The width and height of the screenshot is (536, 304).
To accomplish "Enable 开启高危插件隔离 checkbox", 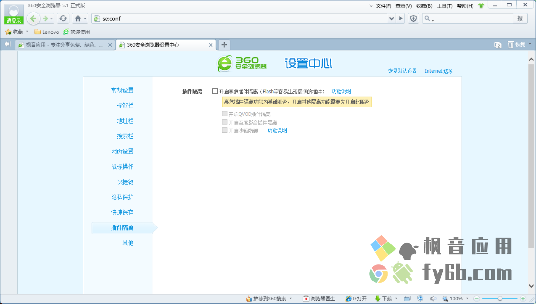I will pos(215,91).
